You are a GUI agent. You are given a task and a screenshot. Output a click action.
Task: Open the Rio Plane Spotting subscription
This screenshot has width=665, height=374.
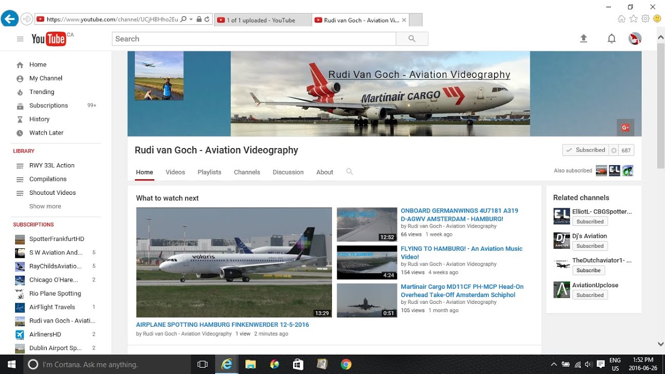[56, 293]
